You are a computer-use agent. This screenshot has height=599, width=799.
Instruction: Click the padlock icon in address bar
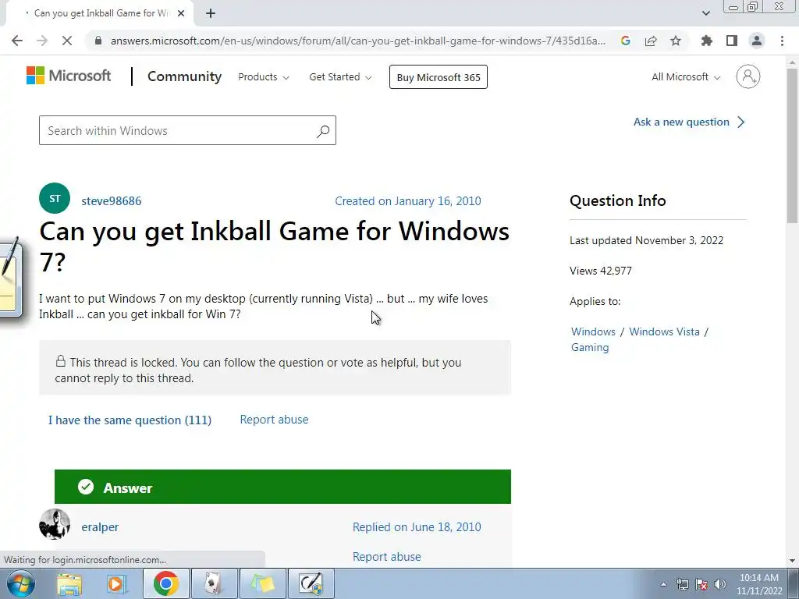click(x=98, y=41)
